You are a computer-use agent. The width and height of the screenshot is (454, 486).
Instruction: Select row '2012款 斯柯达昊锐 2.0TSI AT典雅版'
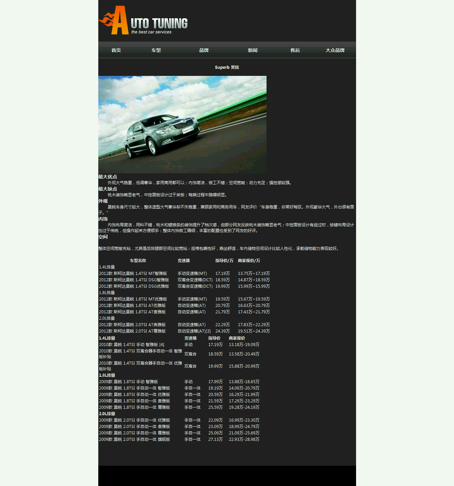(184, 325)
